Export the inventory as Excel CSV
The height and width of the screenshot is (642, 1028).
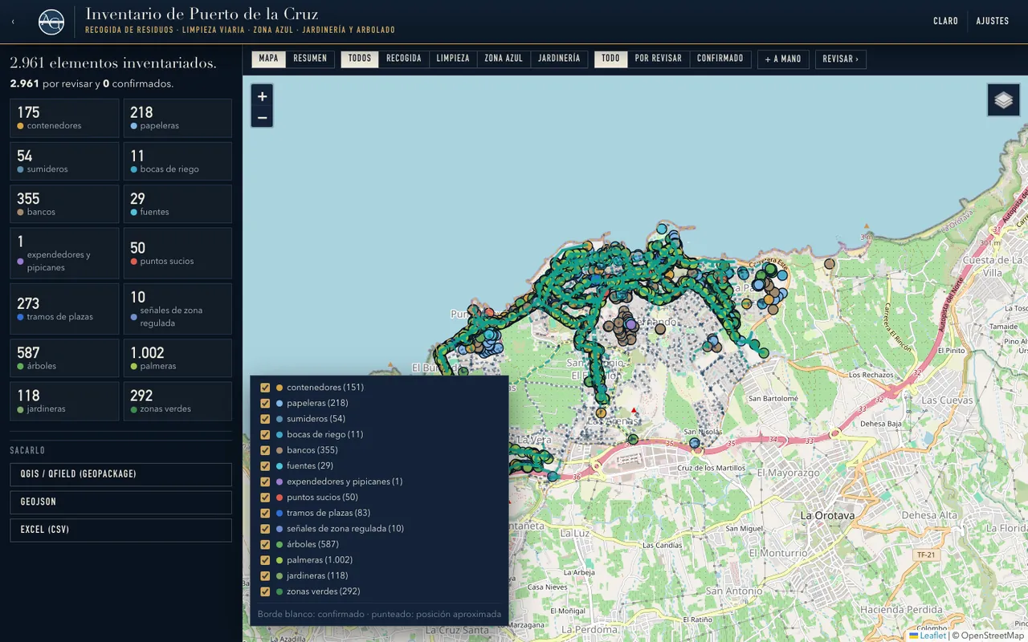(120, 530)
